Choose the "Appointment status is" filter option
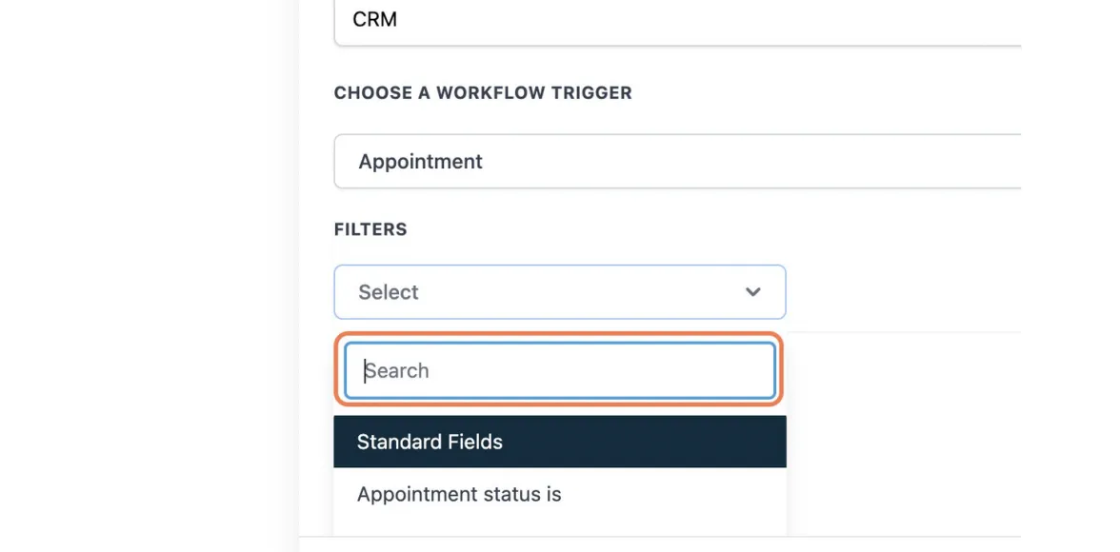This screenshot has height=552, width=1120. (x=459, y=495)
